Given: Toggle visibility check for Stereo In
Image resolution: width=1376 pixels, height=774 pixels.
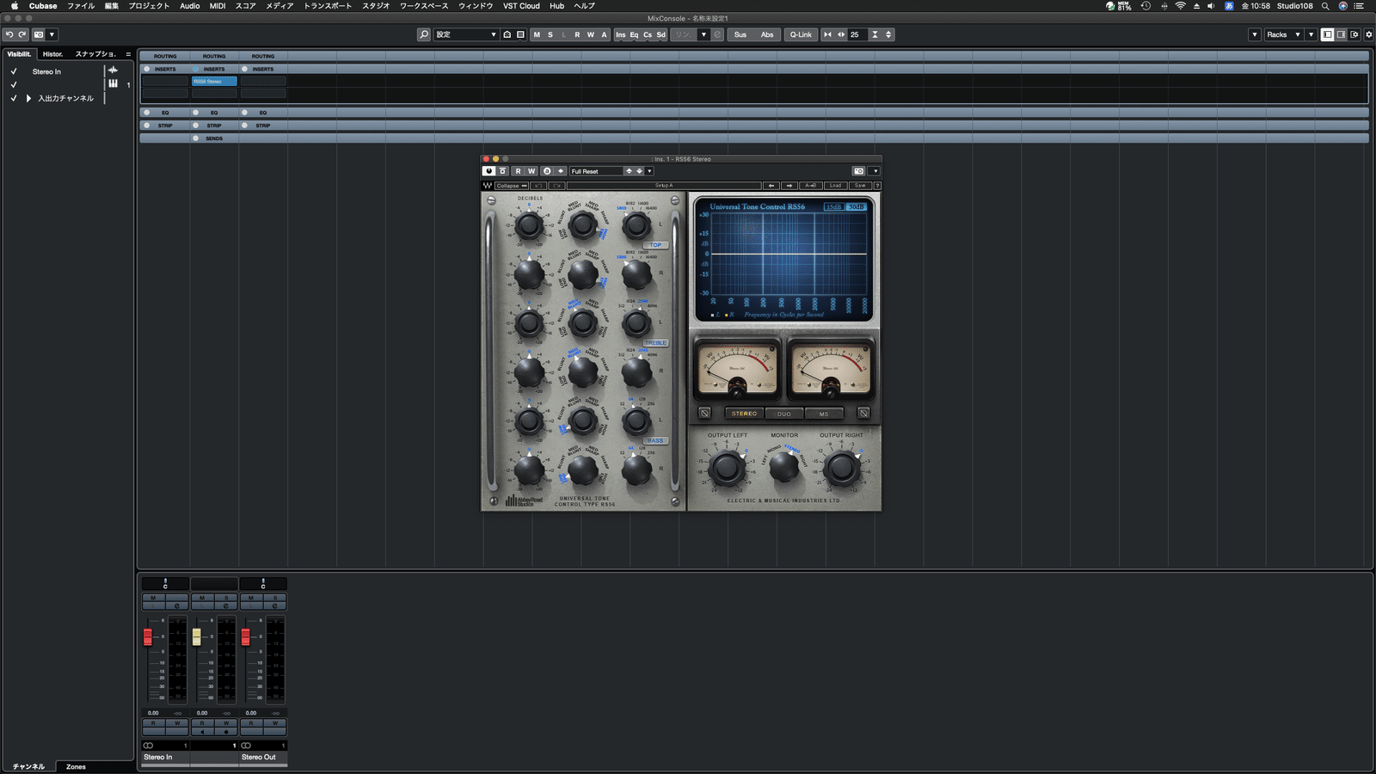Looking at the screenshot, I should 14,72.
